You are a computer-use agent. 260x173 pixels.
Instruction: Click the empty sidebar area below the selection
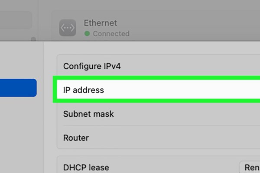(19, 134)
